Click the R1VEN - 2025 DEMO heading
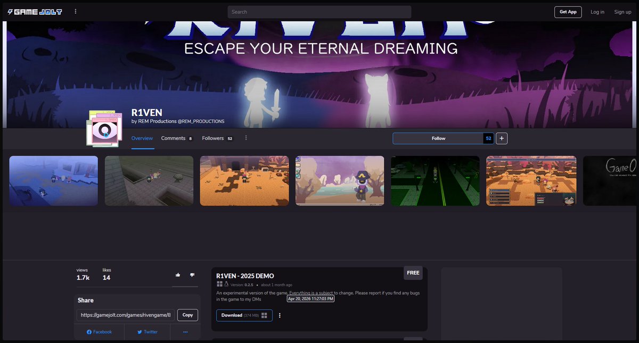Screen dimensions: 639x343 (245, 275)
